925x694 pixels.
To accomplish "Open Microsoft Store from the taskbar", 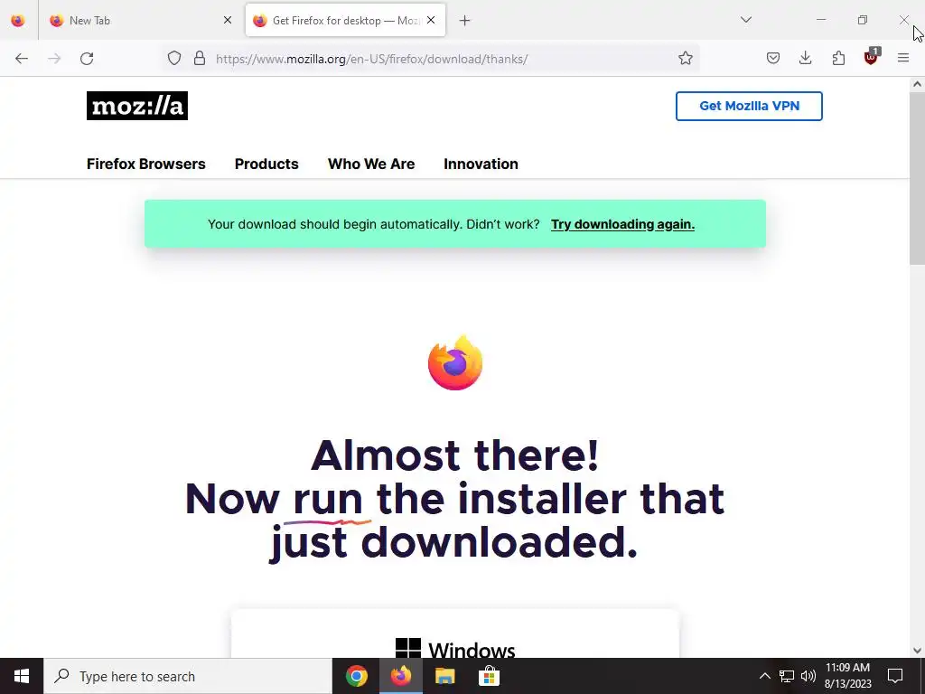I will click(489, 676).
